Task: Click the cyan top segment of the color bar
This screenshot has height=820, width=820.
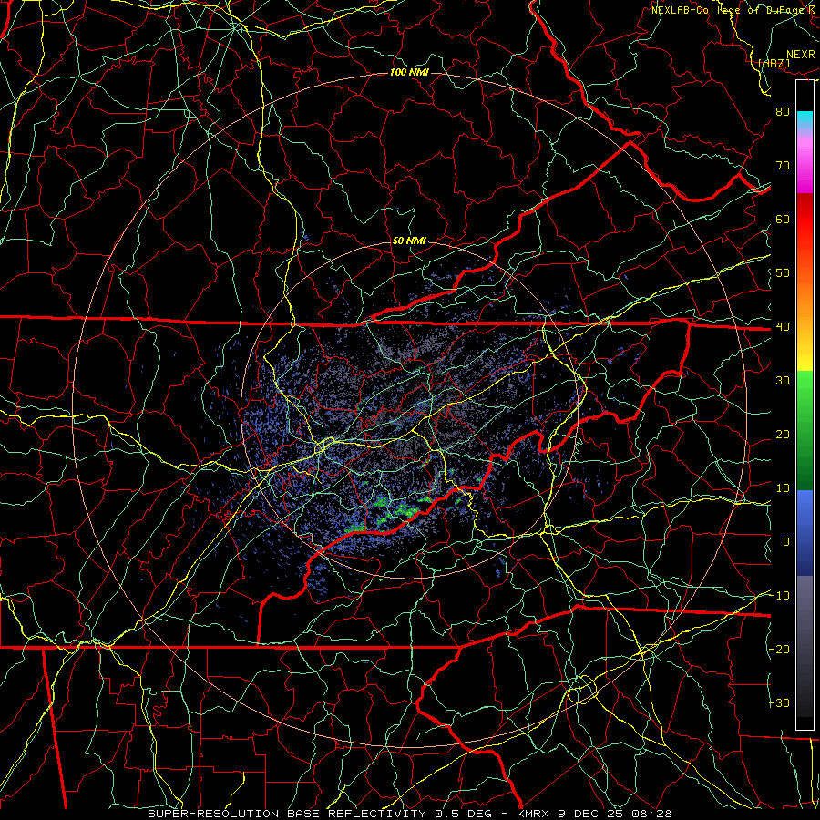Action: (x=805, y=119)
